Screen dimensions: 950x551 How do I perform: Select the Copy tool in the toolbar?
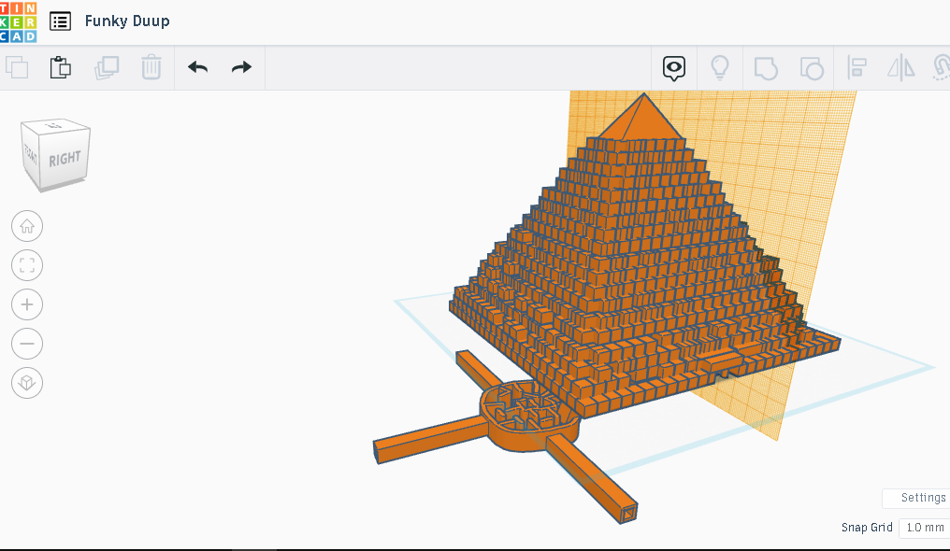(17, 67)
